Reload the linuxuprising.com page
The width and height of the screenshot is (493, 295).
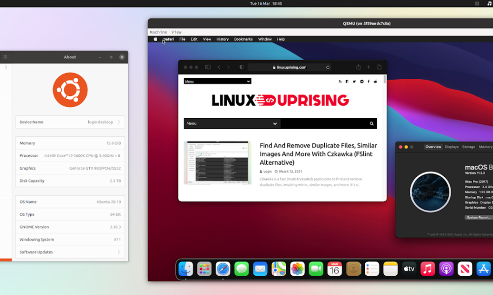(x=328, y=67)
